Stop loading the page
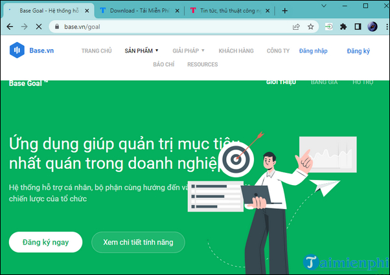390x275 pixels. point(39,27)
